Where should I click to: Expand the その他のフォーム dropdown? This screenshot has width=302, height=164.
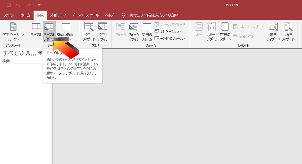(x=170, y=38)
